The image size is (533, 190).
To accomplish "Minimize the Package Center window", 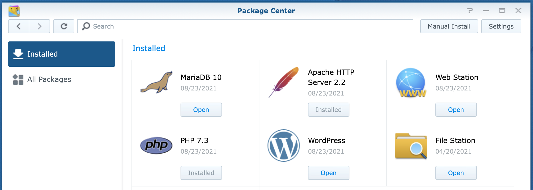I will click(486, 11).
